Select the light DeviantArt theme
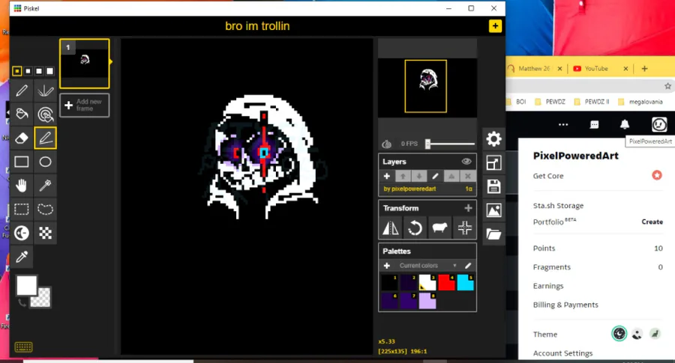Viewport: 675px width, 363px height. click(637, 333)
